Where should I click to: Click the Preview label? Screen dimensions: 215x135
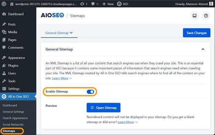[x=51, y=106]
